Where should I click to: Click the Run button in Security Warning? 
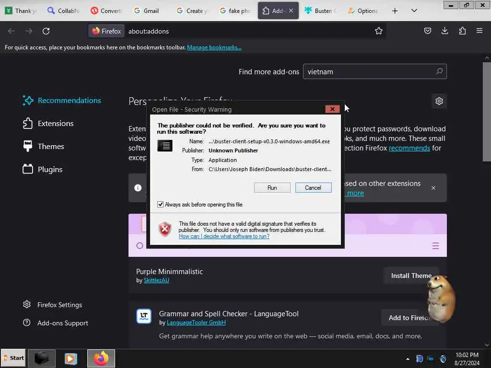point(272,187)
